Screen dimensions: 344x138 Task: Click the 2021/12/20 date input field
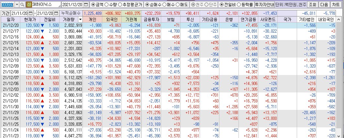(x=72, y=5)
